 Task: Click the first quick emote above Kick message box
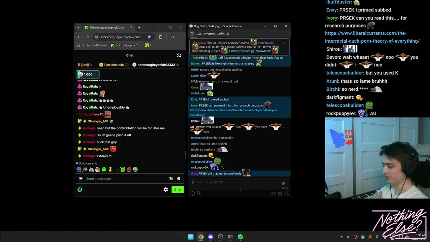click(x=79, y=170)
